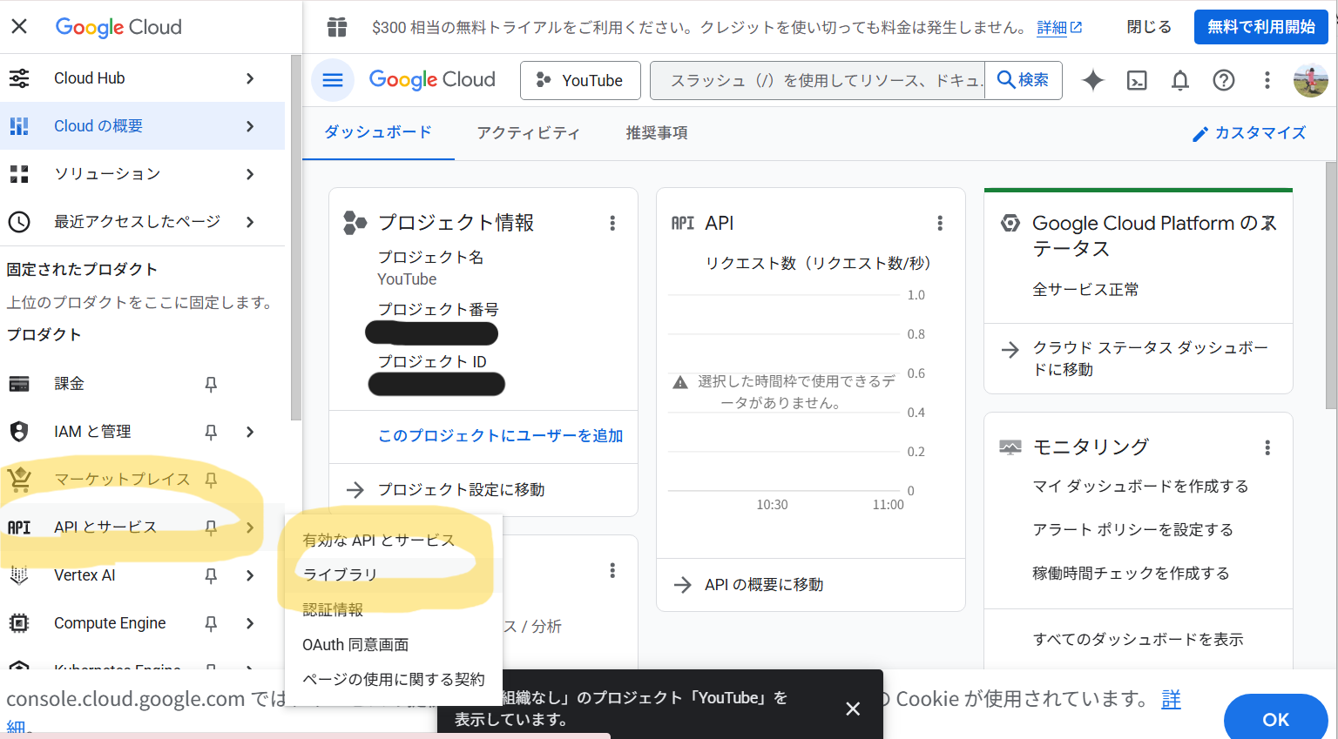The height and width of the screenshot is (739, 1338).
Task: Expand the Vertex AI submenu chevron
Action: tap(250, 575)
